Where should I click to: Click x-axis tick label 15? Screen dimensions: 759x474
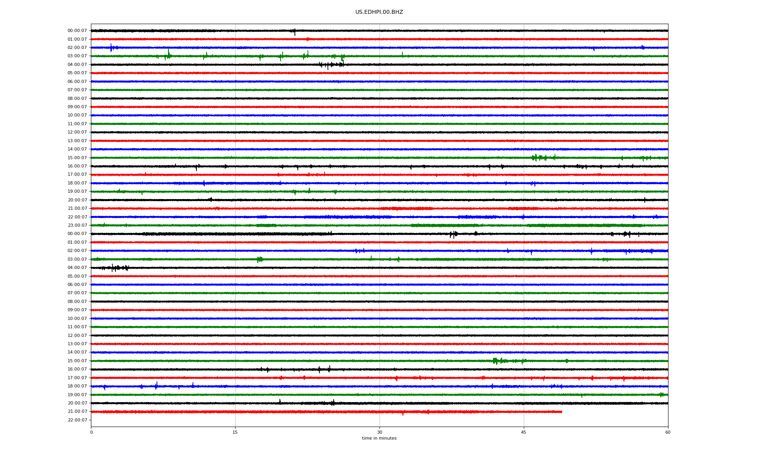pos(235,432)
